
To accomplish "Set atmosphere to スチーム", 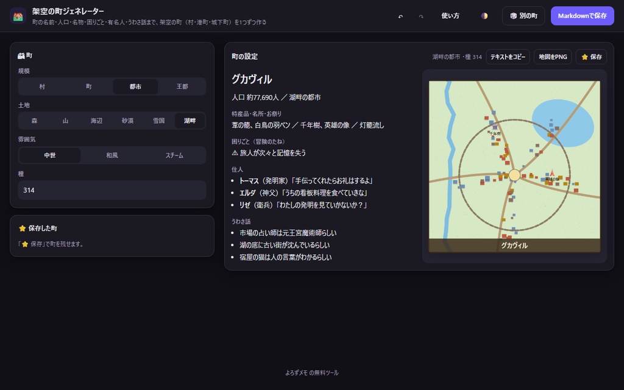I will pyautogui.click(x=174, y=155).
